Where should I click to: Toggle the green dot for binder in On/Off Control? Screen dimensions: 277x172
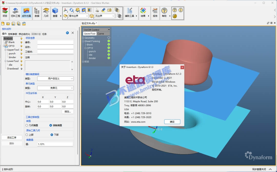[109, 58]
